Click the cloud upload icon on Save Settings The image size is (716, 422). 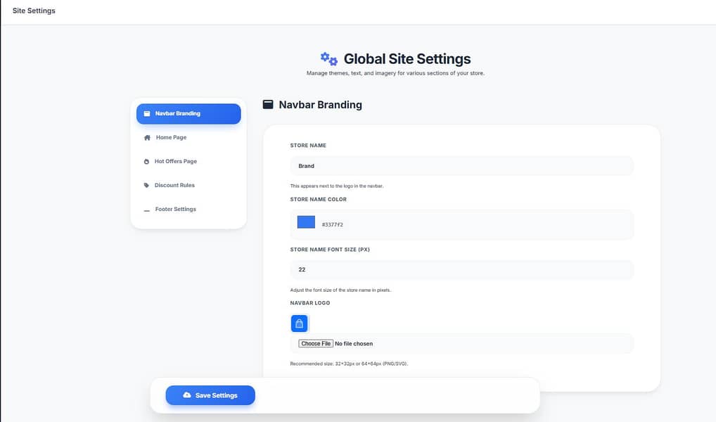click(x=187, y=395)
